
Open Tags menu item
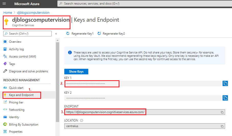coord(12,64)
